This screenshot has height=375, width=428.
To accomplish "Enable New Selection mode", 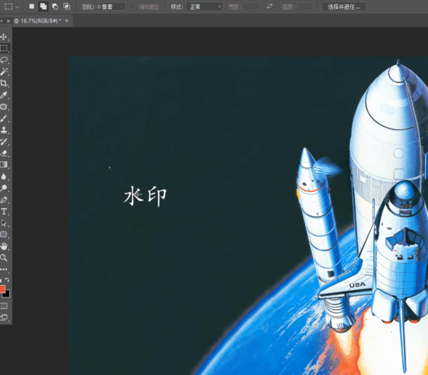I will (x=32, y=6).
